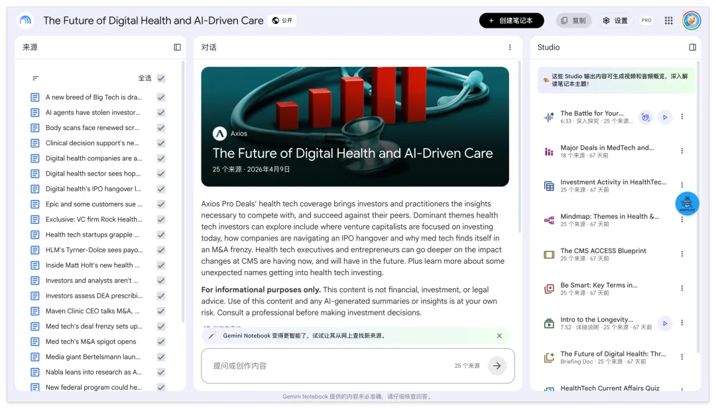Play The Battle for Your audio overview
Image resolution: width=716 pixels, height=409 pixels.
pyautogui.click(x=665, y=117)
